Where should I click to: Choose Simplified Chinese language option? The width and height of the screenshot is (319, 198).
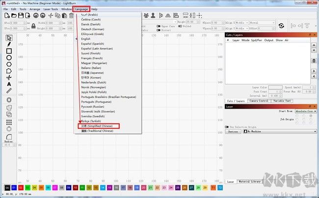tap(97, 126)
